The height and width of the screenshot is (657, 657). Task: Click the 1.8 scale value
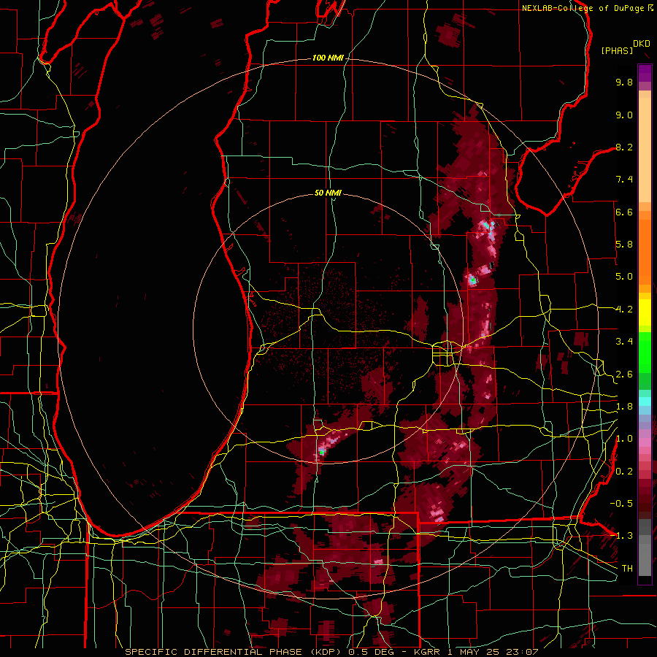(x=624, y=407)
